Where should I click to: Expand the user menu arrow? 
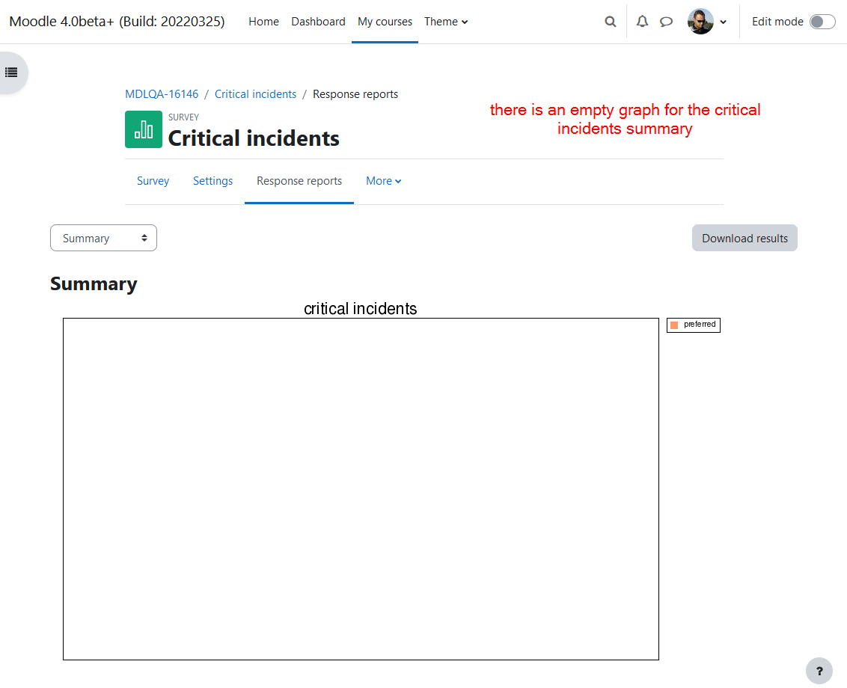[724, 22]
